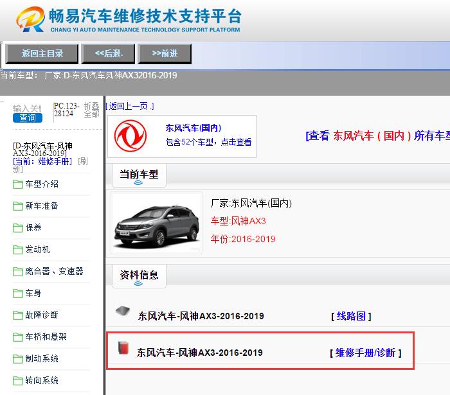The width and height of the screenshot is (450, 395).
Task: Expand 转向系统 tree item
Action: click(x=42, y=380)
